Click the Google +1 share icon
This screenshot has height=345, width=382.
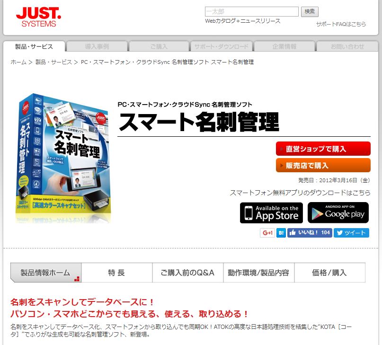point(267,233)
